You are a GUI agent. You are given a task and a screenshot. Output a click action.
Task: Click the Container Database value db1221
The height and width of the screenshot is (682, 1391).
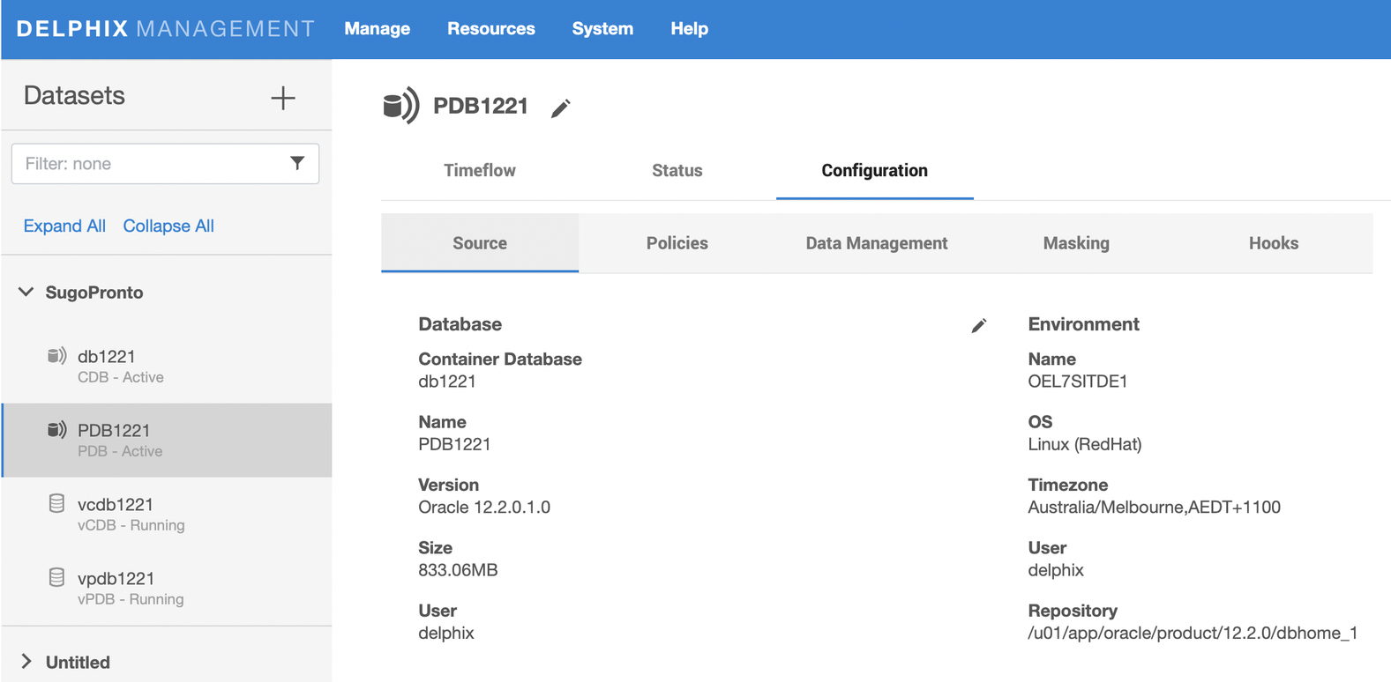click(x=447, y=382)
